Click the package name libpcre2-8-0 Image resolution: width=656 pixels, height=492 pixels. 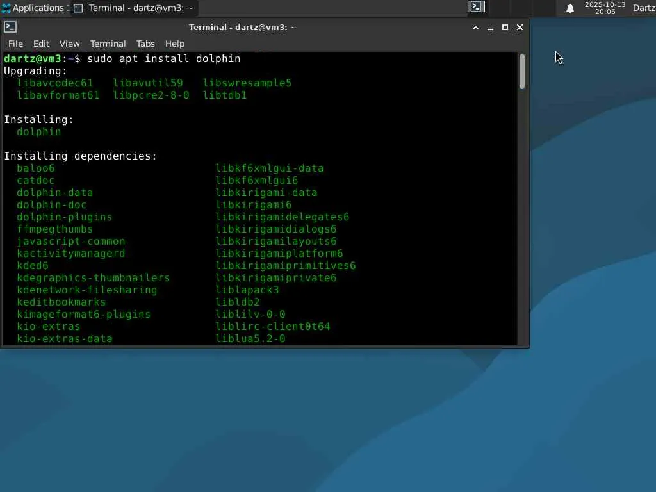coord(151,95)
